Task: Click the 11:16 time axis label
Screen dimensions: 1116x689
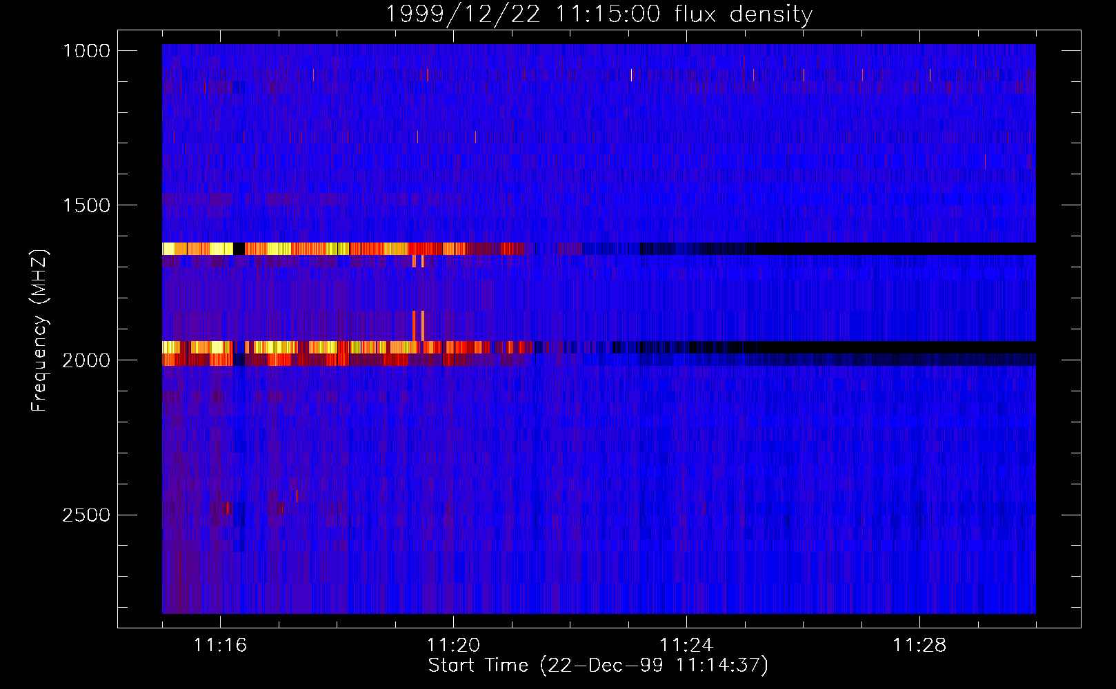Action: 220,645
